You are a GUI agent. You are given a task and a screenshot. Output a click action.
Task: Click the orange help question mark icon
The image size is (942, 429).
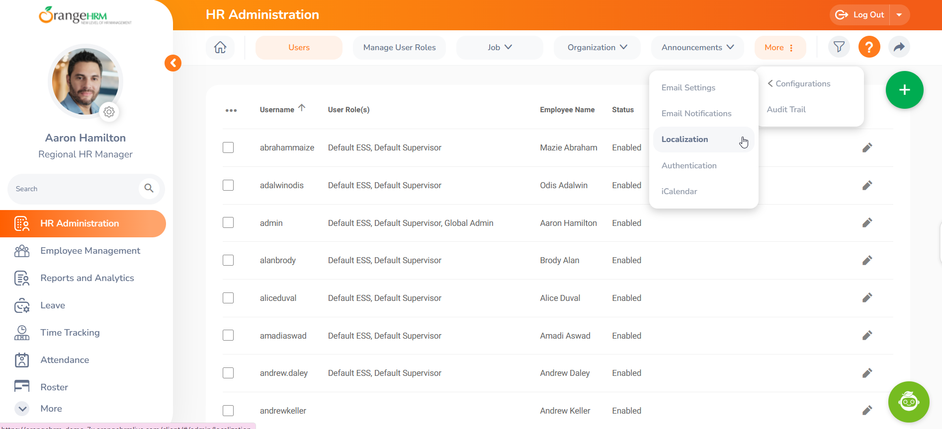pyautogui.click(x=869, y=48)
